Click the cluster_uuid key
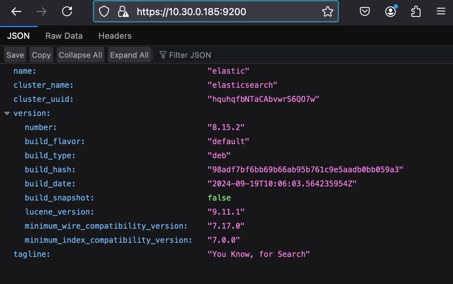 [43, 99]
